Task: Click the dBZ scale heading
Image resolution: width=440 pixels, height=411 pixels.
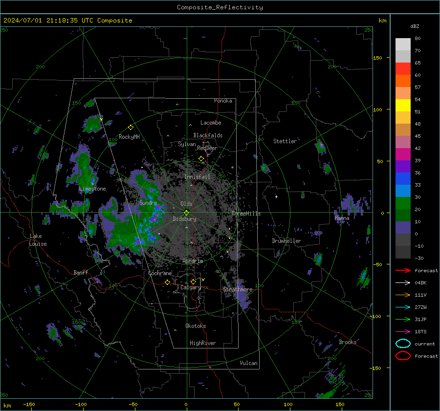Action: [415, 26]
